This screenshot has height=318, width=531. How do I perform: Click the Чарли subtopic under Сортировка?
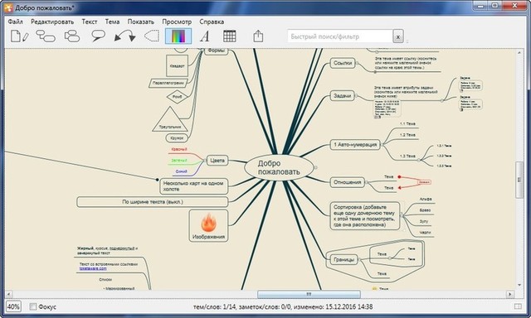[425, 233]
